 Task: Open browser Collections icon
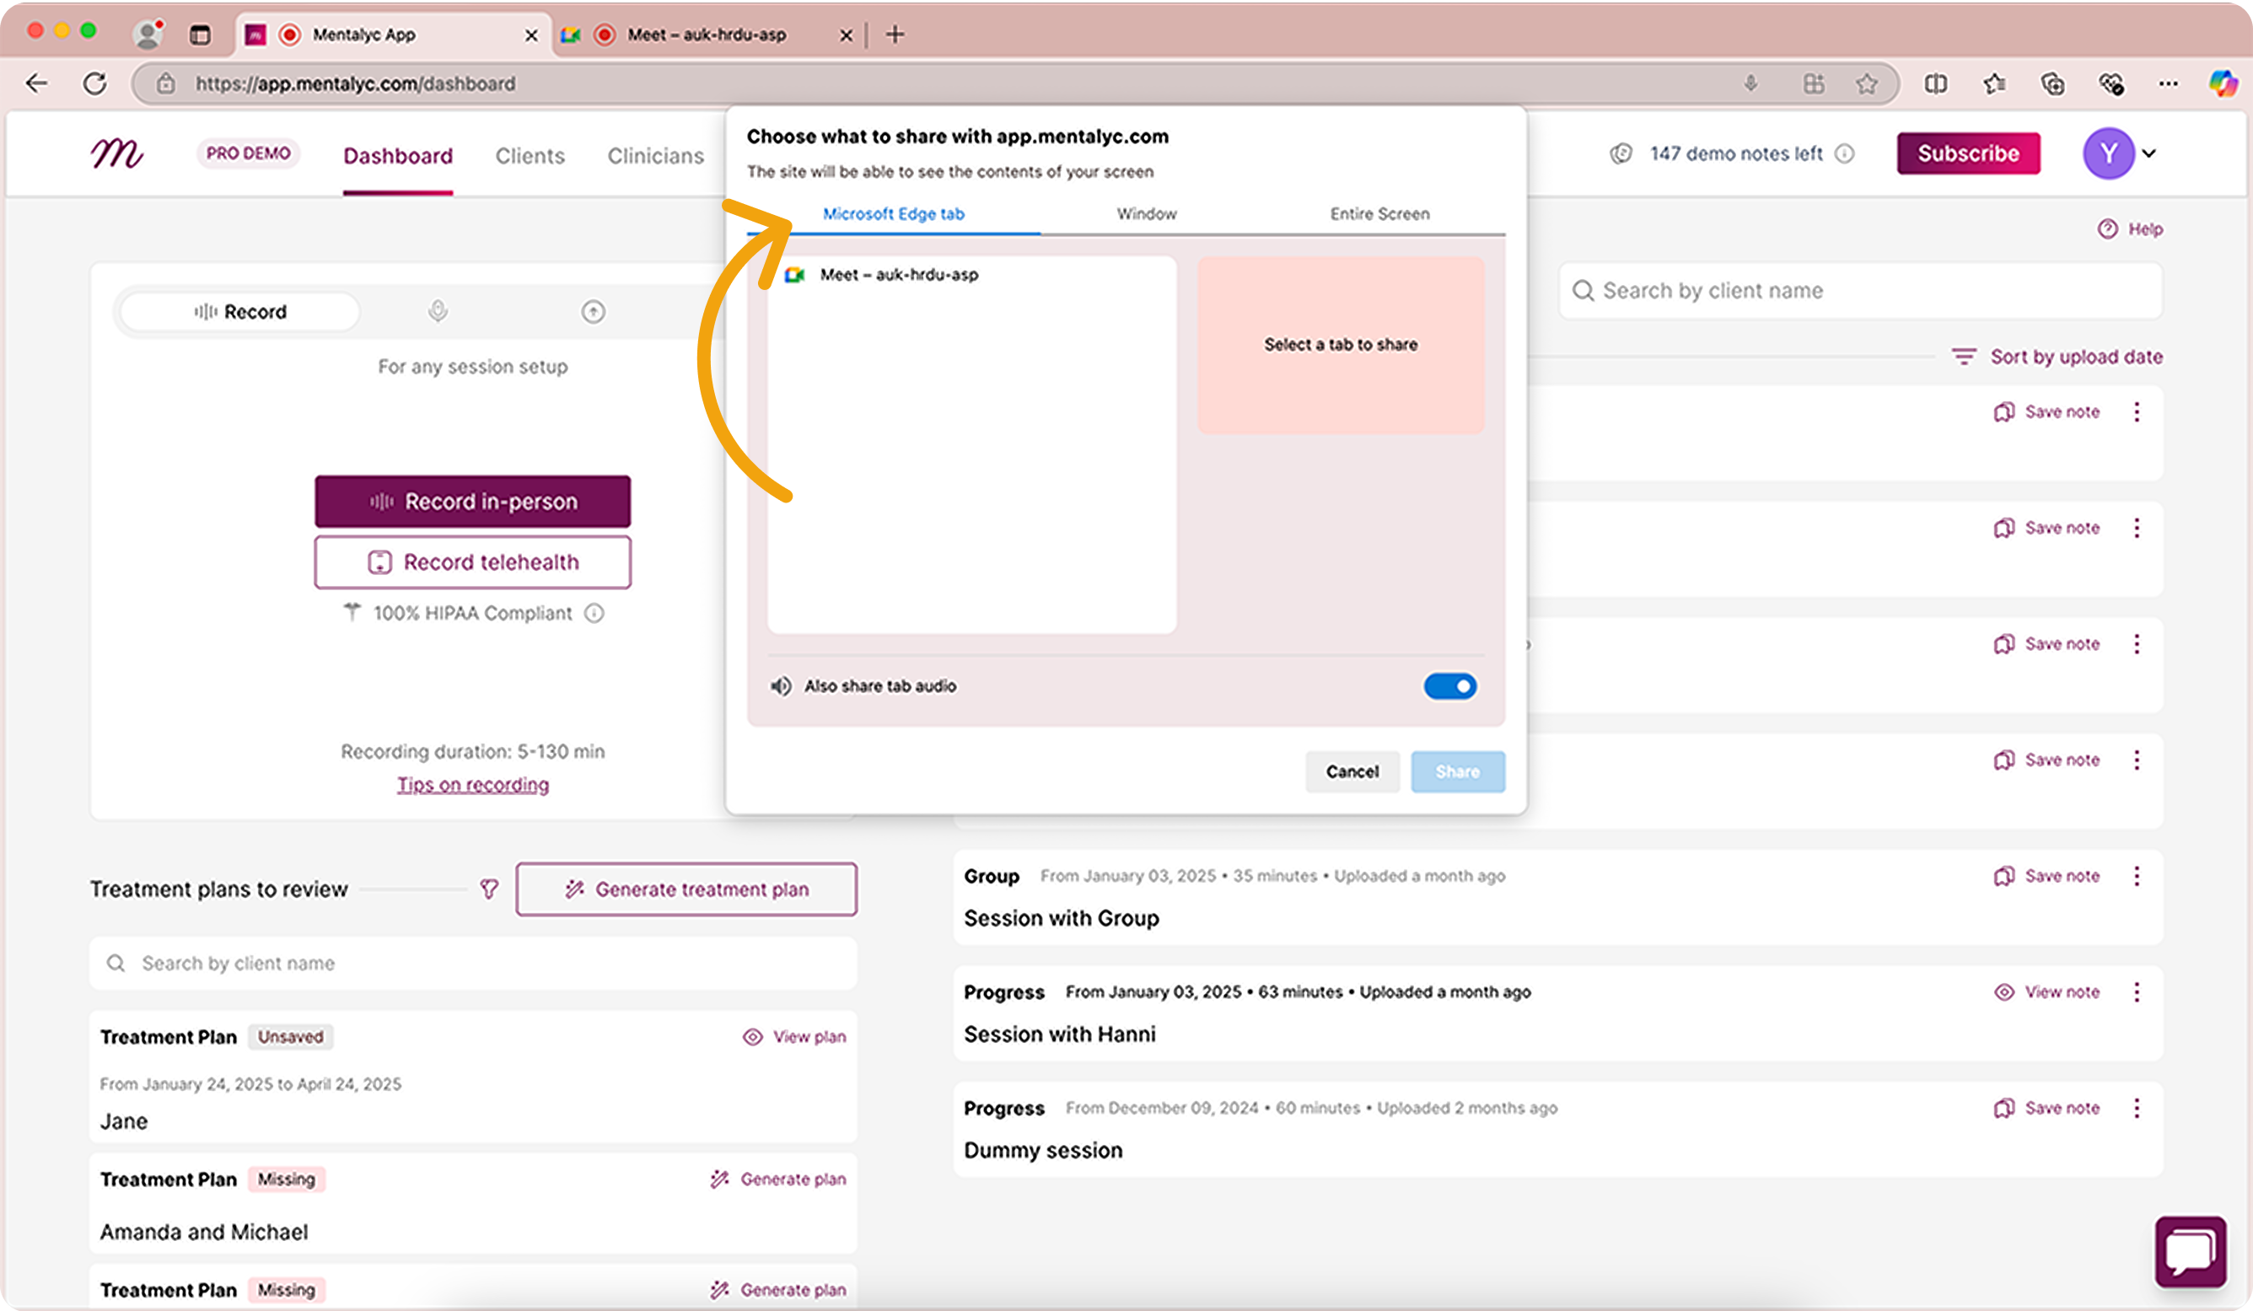pyautogui.click(x=2052, y=84)
